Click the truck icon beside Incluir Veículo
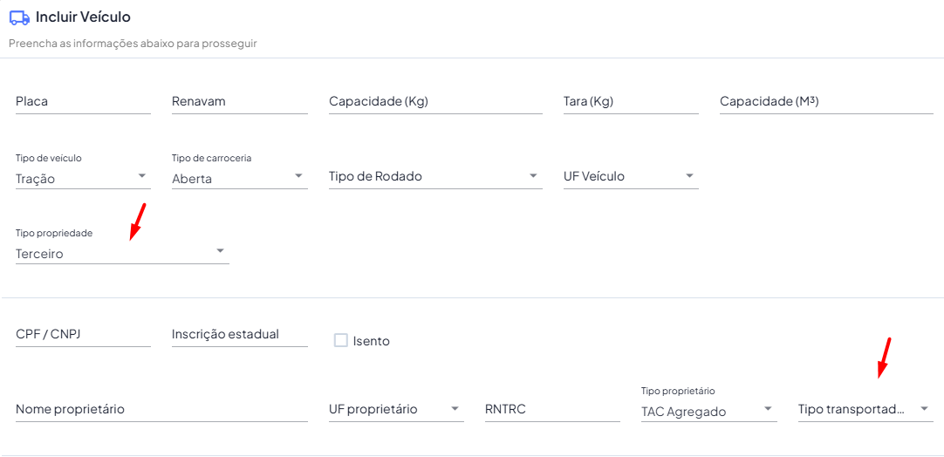944x457 pixels. coord(19,17)
